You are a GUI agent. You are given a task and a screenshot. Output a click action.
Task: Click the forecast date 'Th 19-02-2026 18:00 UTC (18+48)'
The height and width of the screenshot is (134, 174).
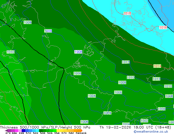135,127
